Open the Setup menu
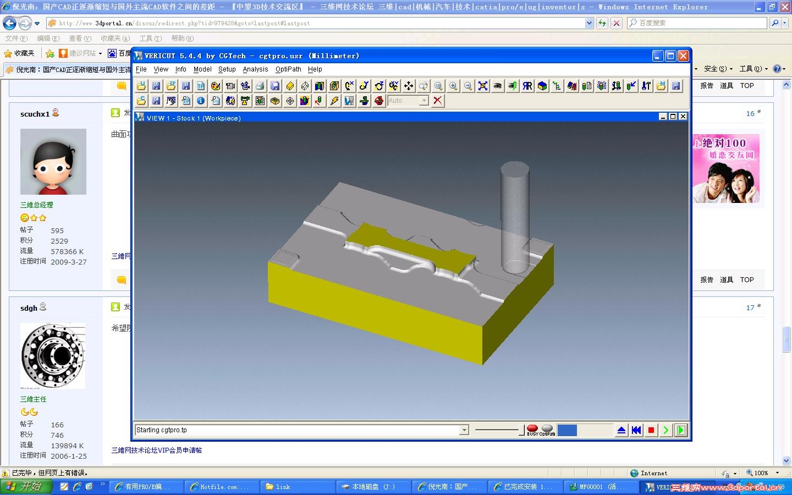This screenshot has height=495, width=792. click(x=227, y=69)
